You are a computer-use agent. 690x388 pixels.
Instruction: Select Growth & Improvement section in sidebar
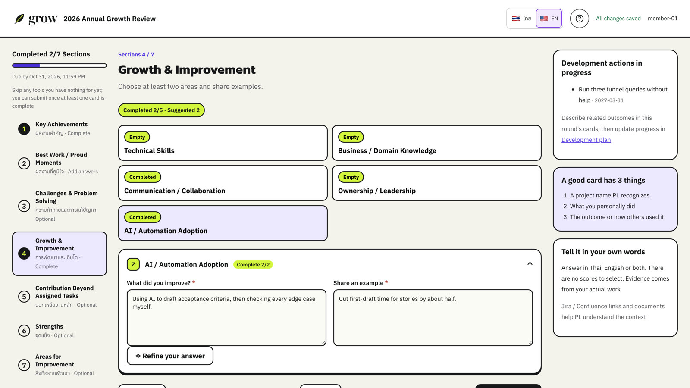click(x=60, y=253)
